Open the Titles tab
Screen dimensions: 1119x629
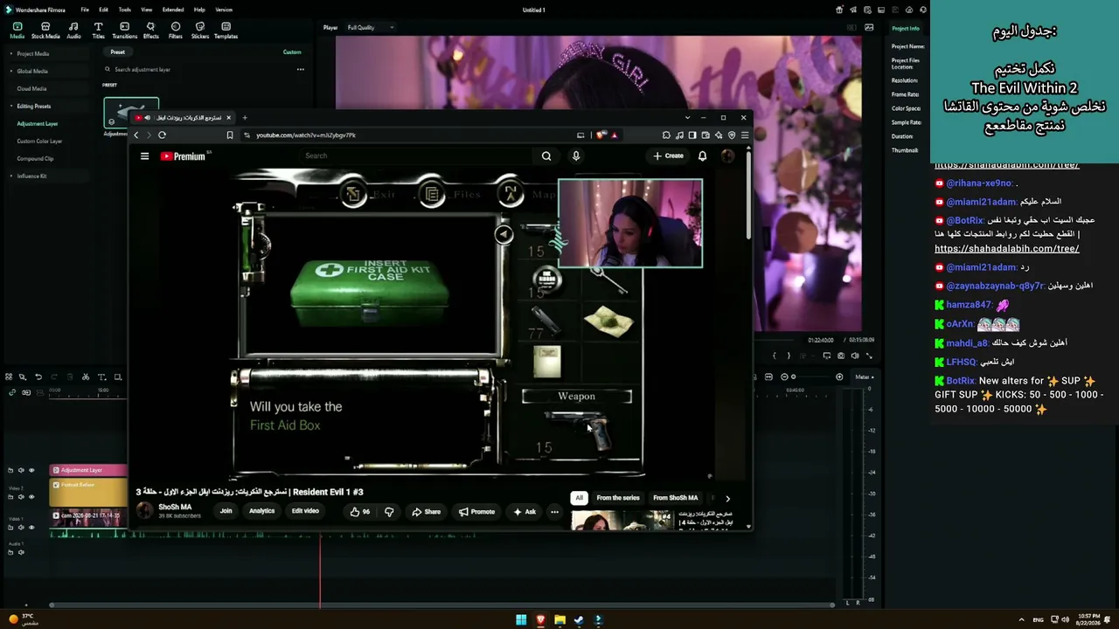(x=98, y=31)
